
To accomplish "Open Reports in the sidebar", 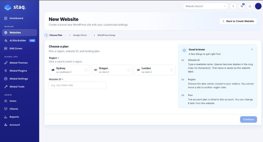I will click(x=20, y=117).
